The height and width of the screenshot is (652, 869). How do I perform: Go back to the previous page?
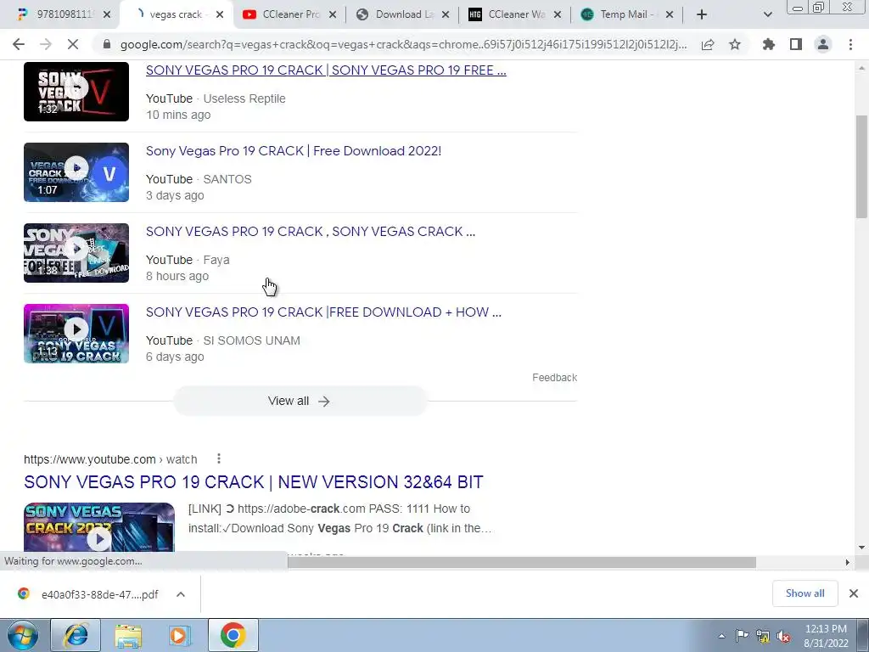[x=19, y=44]
